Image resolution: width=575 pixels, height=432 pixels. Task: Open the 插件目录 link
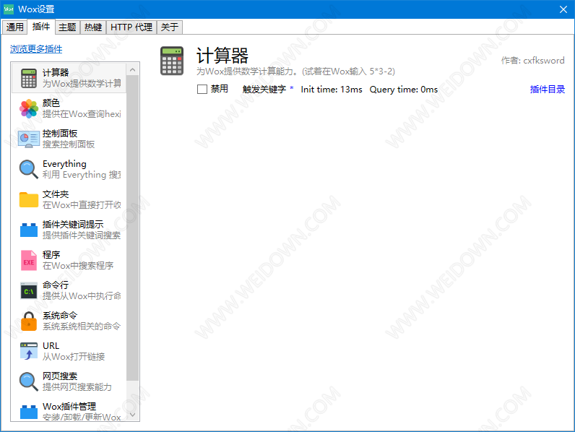(547, 89)
